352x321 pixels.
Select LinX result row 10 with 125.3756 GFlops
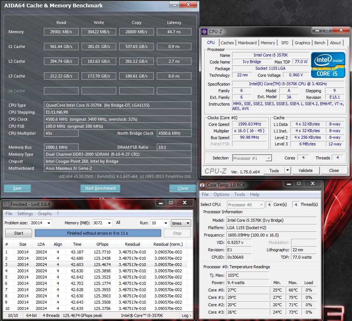(x=95, y=308)
